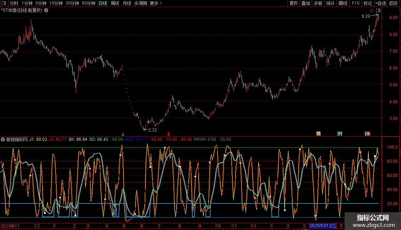Click the *ST华微(日线.前复权) chart title

(x=22, y=11)
